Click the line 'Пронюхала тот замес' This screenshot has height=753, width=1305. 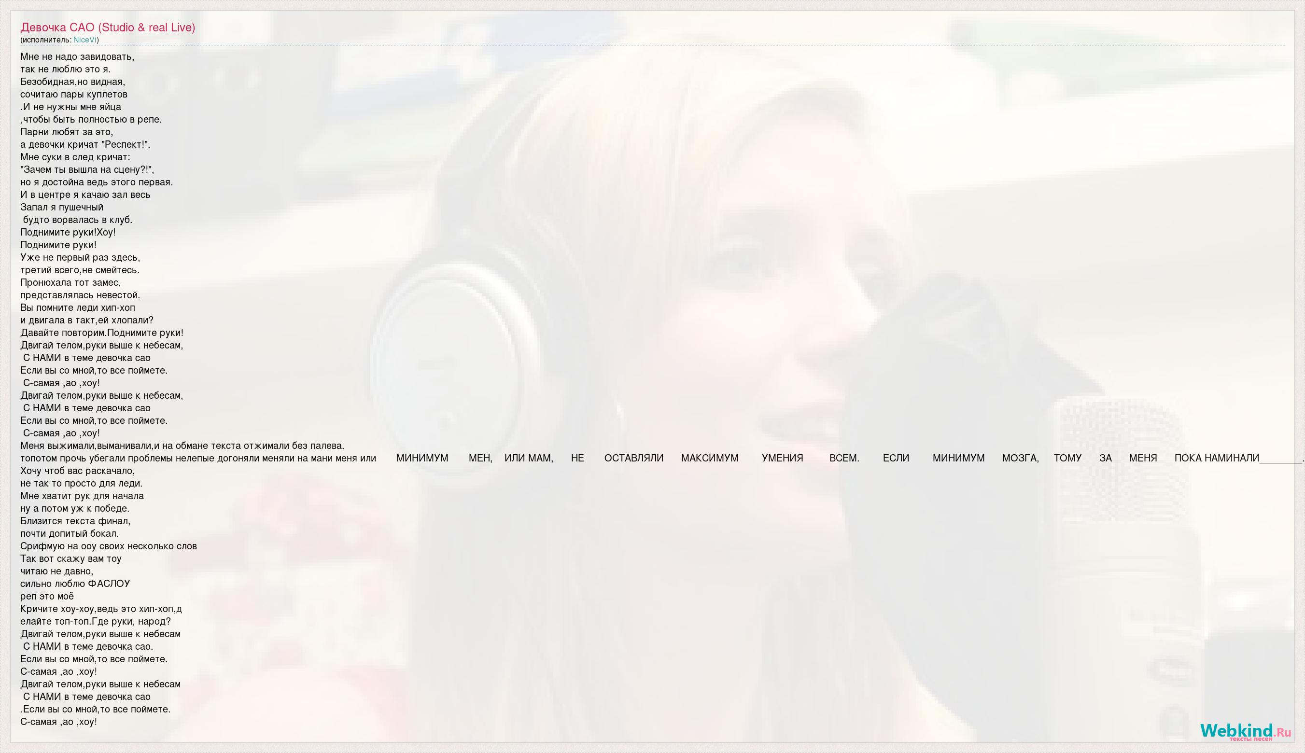pos(70,282)
